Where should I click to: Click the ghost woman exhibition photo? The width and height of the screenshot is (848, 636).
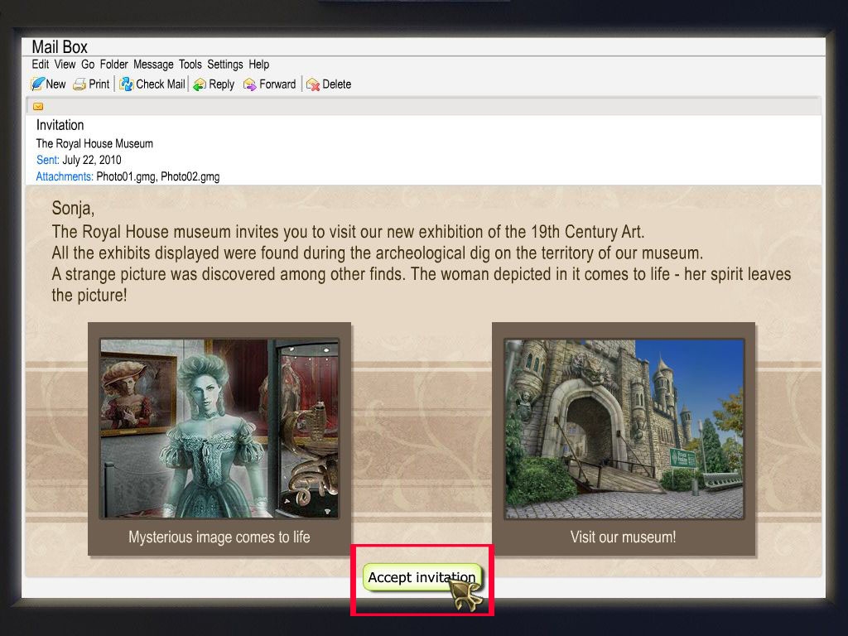coord(219,428)
